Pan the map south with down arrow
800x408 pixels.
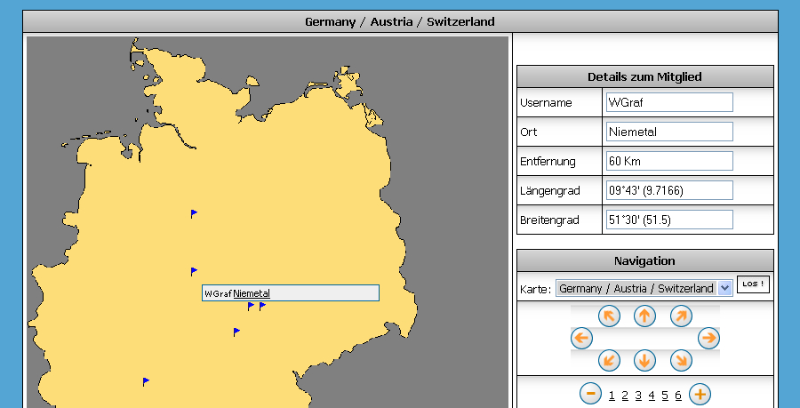pyautogui.click(x=644, y=360)
